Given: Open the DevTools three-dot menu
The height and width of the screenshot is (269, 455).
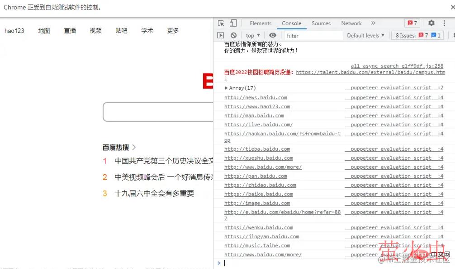Looking at the screenshot, I should click(444, 23).
